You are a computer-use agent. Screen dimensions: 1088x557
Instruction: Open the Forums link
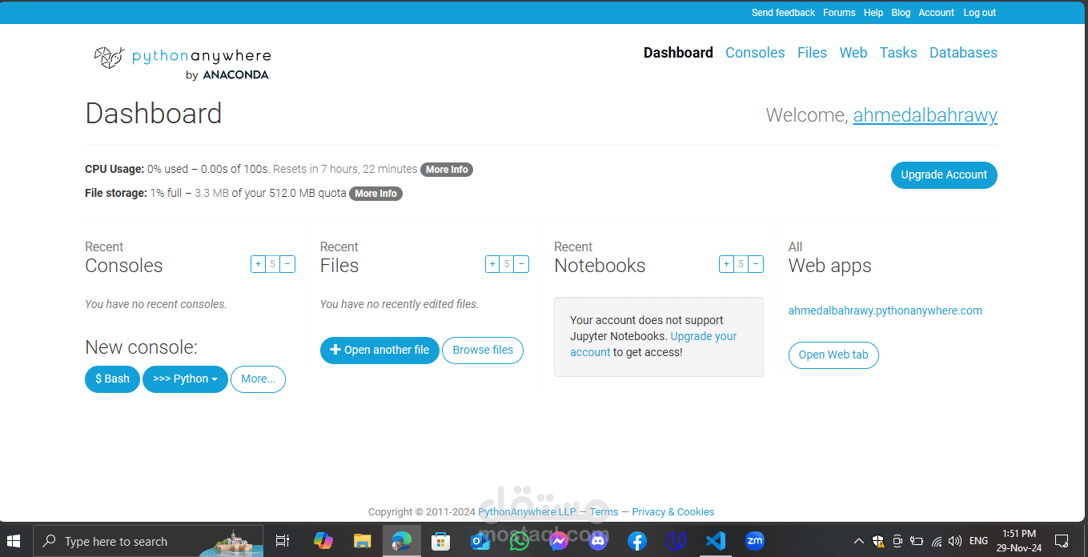(839, 13)
